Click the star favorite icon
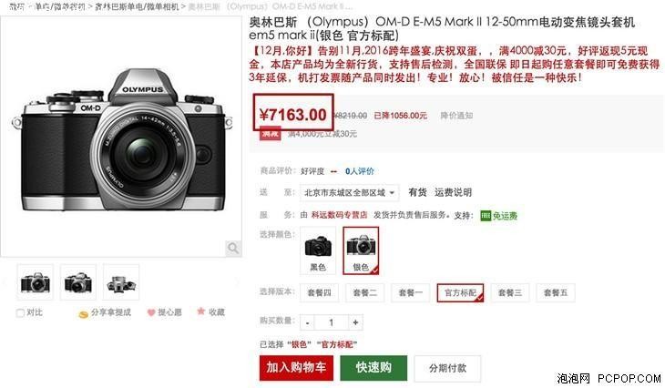665x388 pixels. click(x=201, y=311)
